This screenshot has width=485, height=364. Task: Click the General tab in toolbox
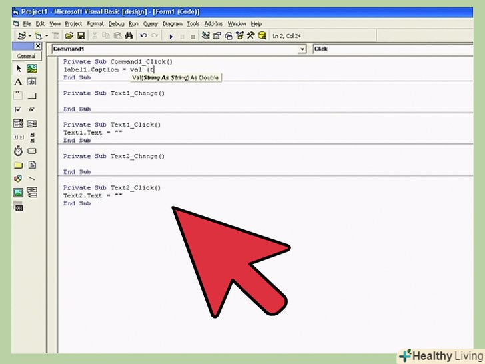pyautogui.click(x=26, y=56)
